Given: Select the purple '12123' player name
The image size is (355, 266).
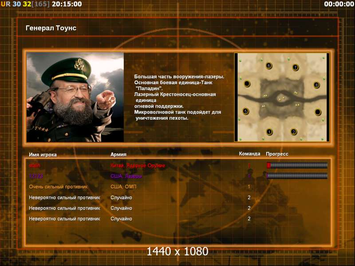Looking at the screenshot, I should click(36, 176).
